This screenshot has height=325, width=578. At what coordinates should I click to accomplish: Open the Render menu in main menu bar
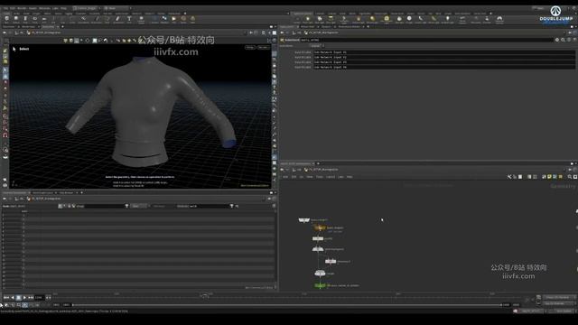coord(22,8)
